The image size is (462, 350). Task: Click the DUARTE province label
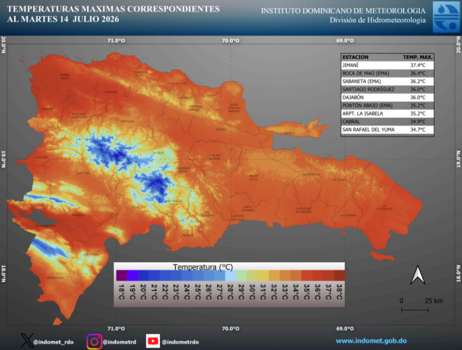click(x=221, y=129)
